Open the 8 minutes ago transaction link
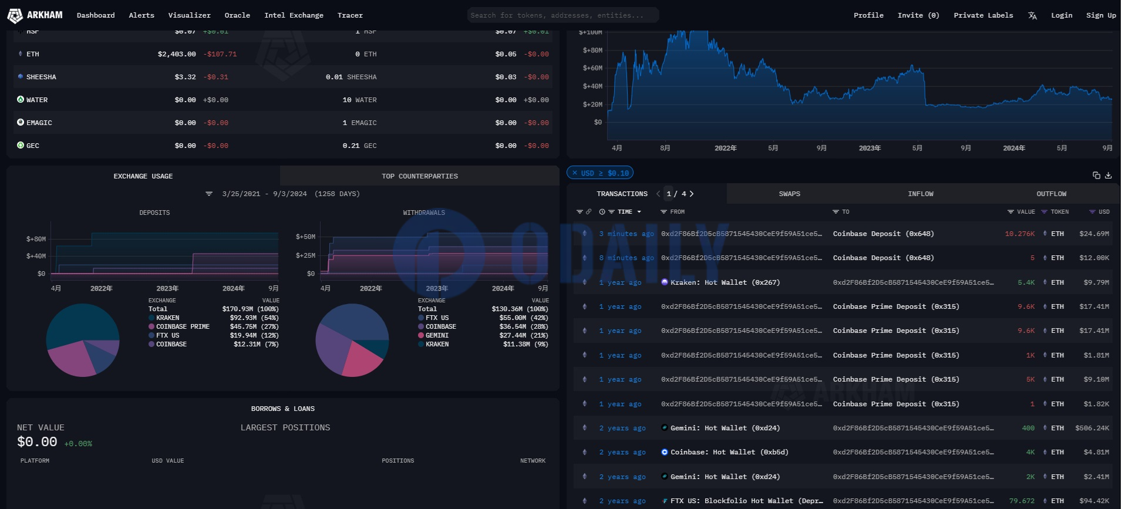 click(626, 258)
